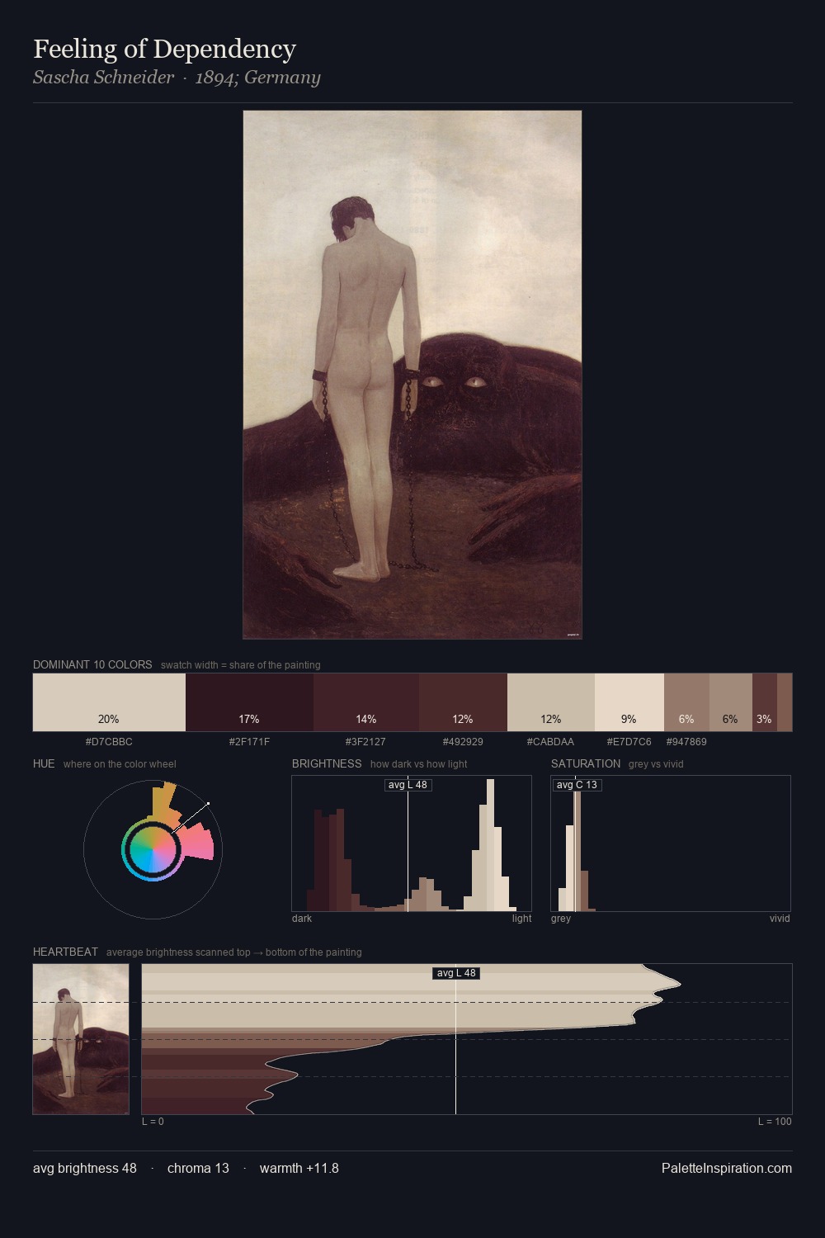
Task: Click the SATURATION section heading
Action: pyautogui.click(x=586, y=763)
